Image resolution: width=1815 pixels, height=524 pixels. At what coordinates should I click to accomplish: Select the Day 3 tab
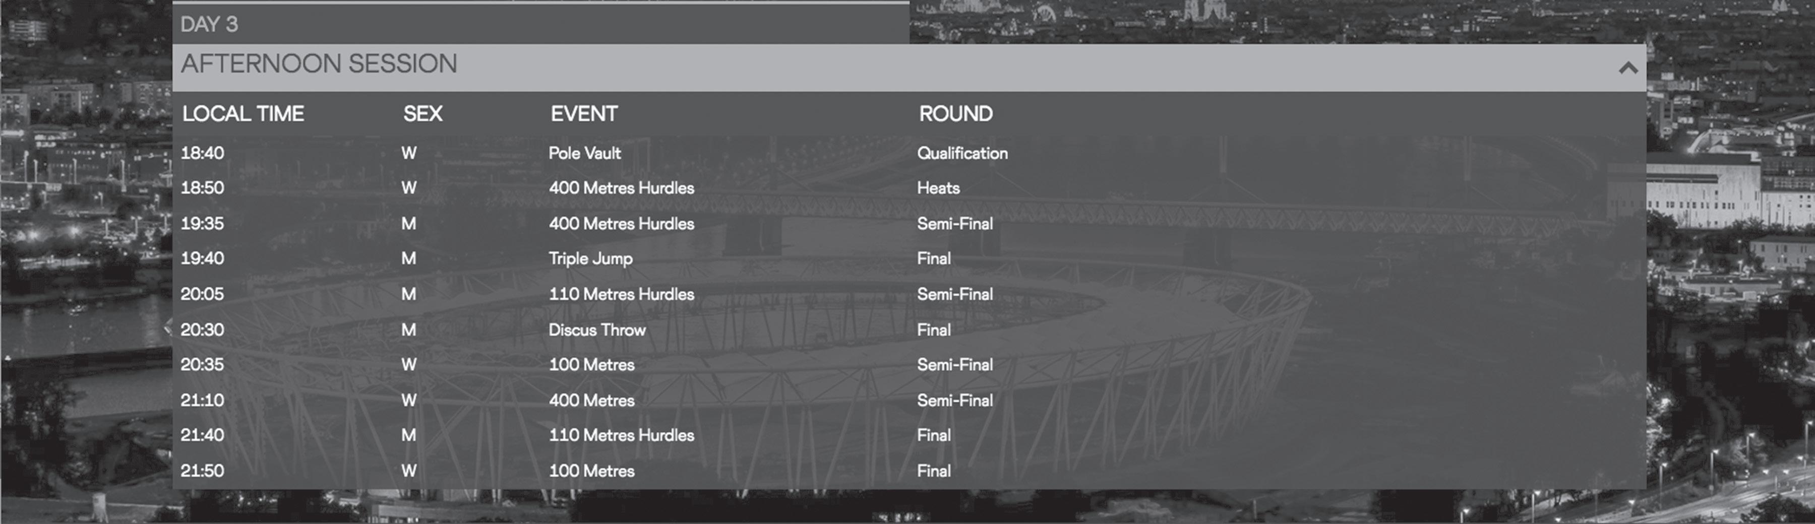pyautogui.click(x=209, y=24)
